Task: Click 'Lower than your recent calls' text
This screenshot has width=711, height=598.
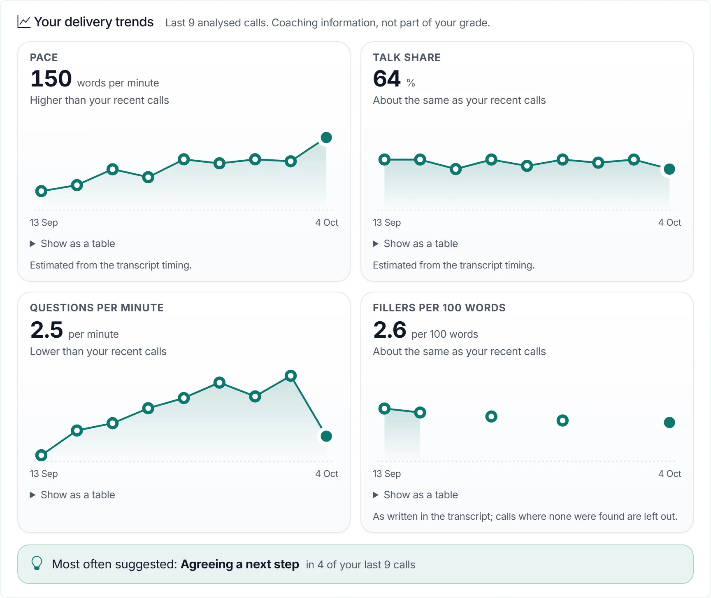Action: tap(98, 352)
